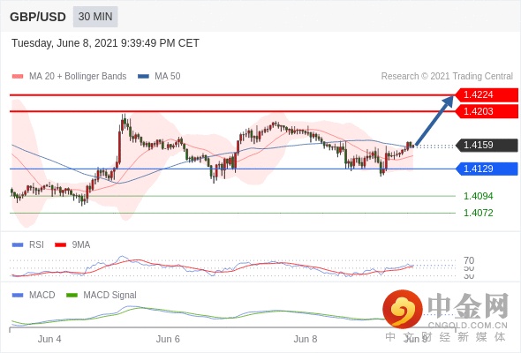Click the Jun 6 date marker
This screenshot has height=353, width=521.
coord(168,339)
